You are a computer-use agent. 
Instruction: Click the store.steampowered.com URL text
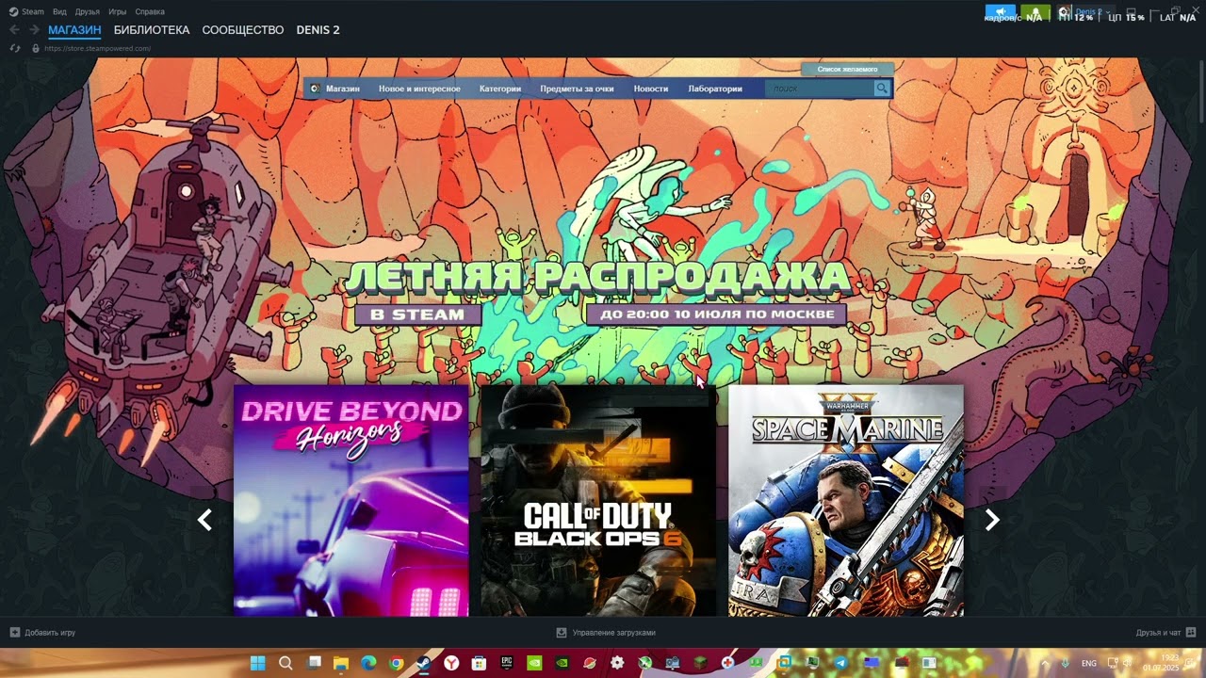[x=97, y=48]
